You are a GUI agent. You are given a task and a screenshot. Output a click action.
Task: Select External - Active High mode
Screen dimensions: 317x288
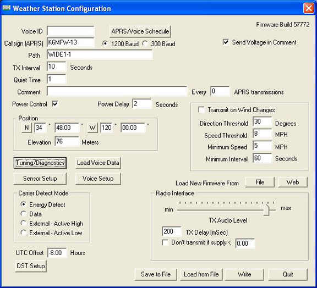click(24, 223)
